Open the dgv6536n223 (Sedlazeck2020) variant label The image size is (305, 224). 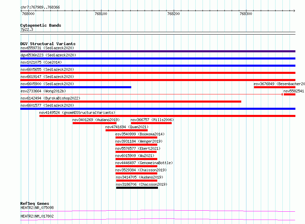pos(48,55)
